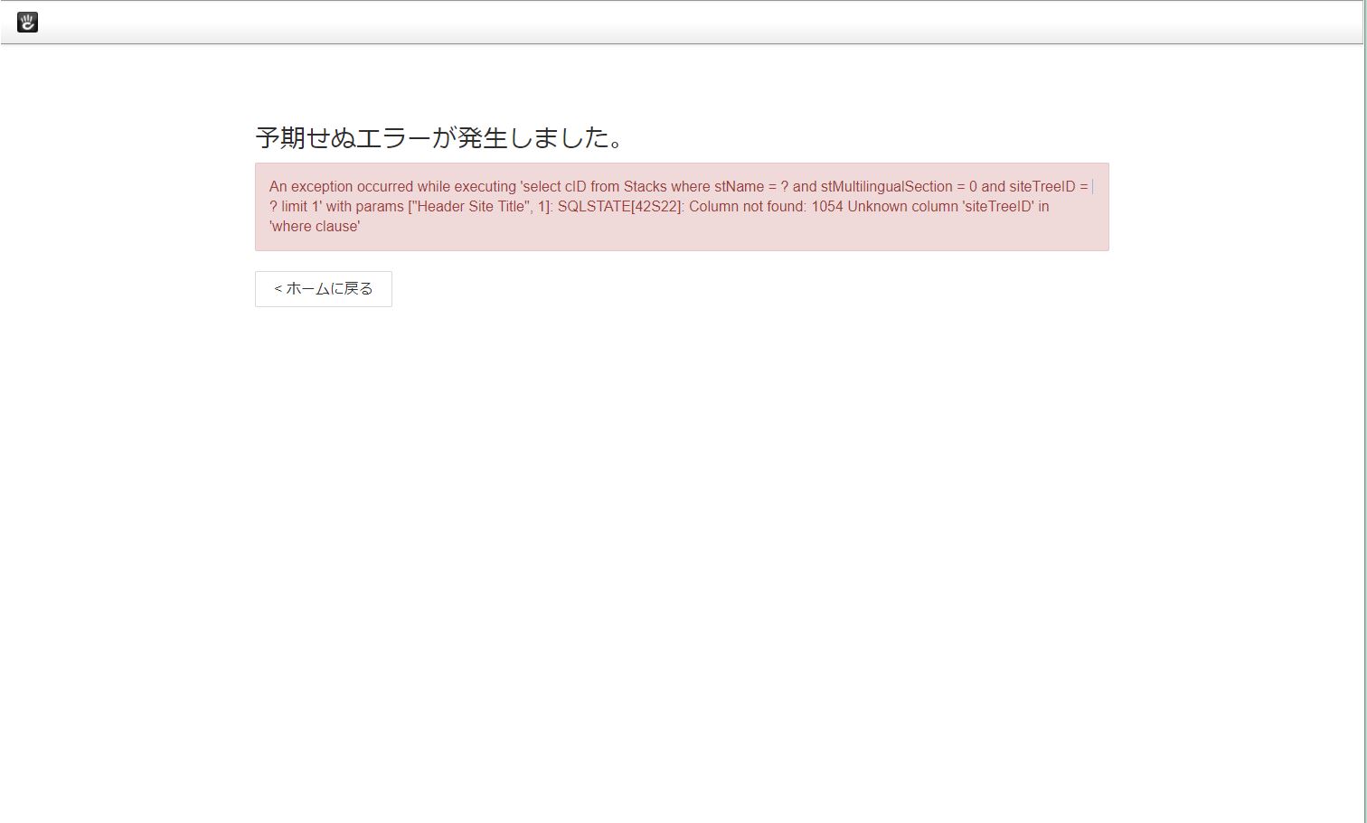Click the 'with params' text
The image size is (1367, 823).
[364, 207]
